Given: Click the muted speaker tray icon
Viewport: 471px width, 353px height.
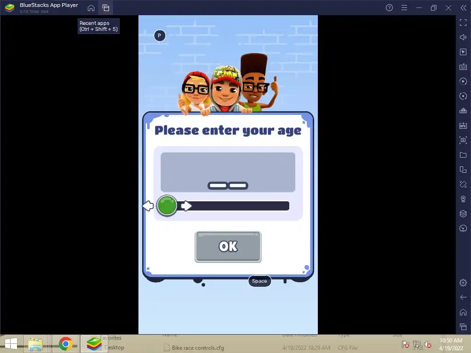Looking at the screenshot, I should pyautogui.click(x=428, y=344).
